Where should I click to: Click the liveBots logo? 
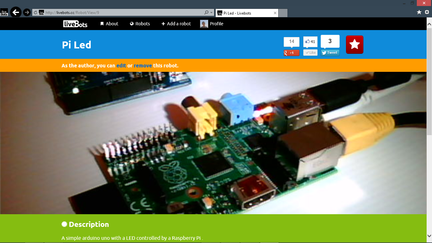point(75,23)
